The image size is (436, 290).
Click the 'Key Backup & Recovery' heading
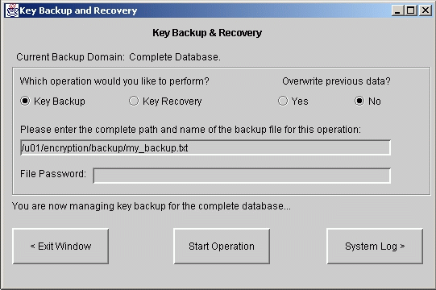[x=207, y=33]
